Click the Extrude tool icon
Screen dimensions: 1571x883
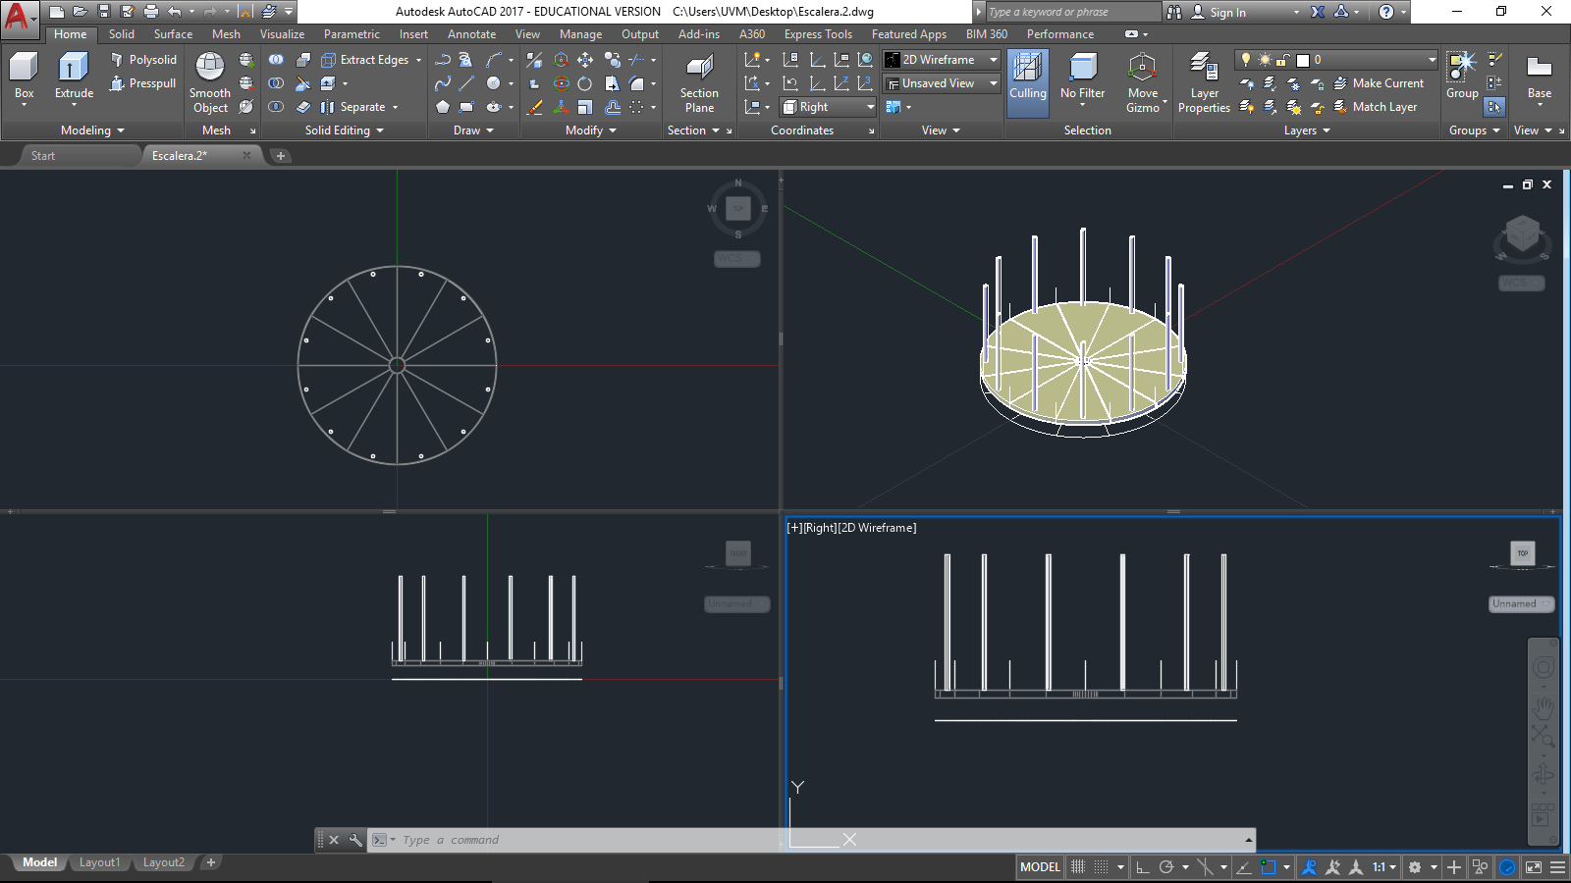tap(74, 69)
